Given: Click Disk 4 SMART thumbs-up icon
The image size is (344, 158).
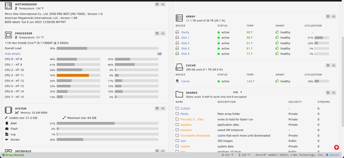Looking at the screenshot, I should [x=277, y=54].
